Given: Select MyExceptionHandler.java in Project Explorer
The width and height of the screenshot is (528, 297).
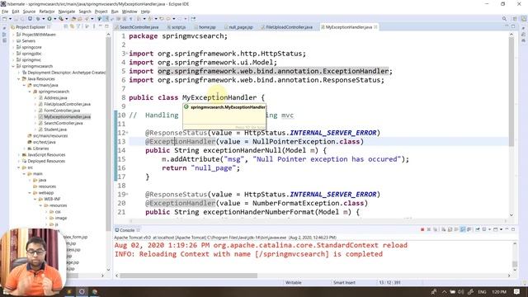Looking at the screenshot, I should click(x=67, y=117).
